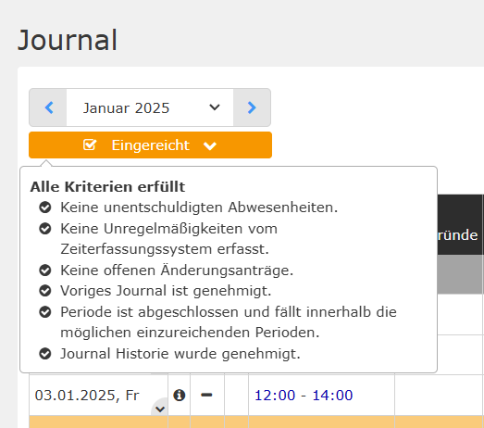Click the check icon beside 'Keine unentschuldigten Abwesenheiten'
This screenshot has width=484, height=428.
pos(45,208)
